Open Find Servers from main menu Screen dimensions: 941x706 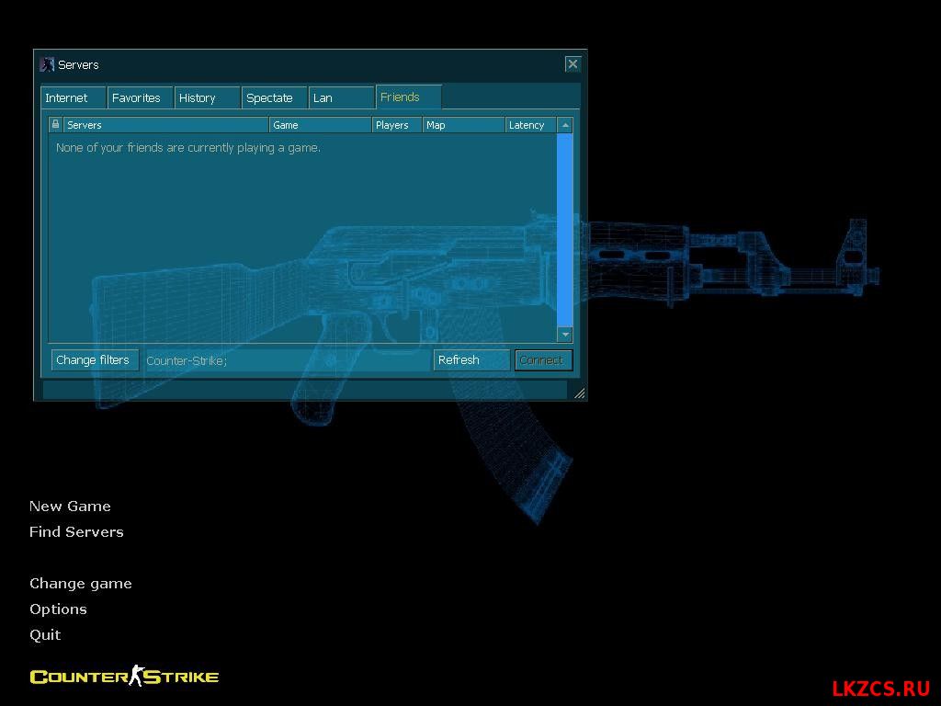pyautogui.click(x=76, y=532)
